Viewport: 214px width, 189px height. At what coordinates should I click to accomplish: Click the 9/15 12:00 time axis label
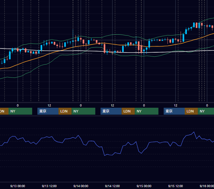tap(176, 186)
